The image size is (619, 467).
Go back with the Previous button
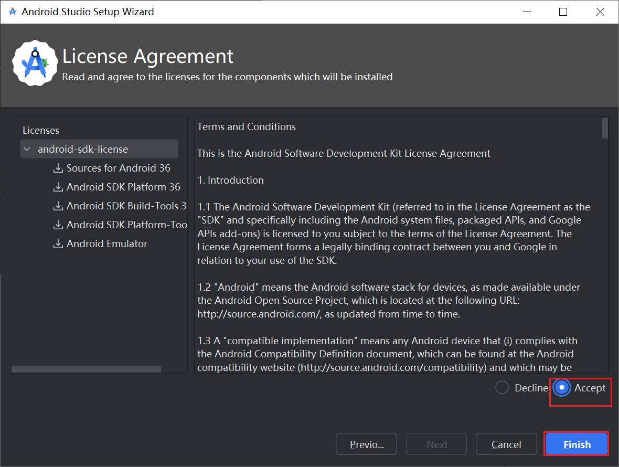click(366, 444)
